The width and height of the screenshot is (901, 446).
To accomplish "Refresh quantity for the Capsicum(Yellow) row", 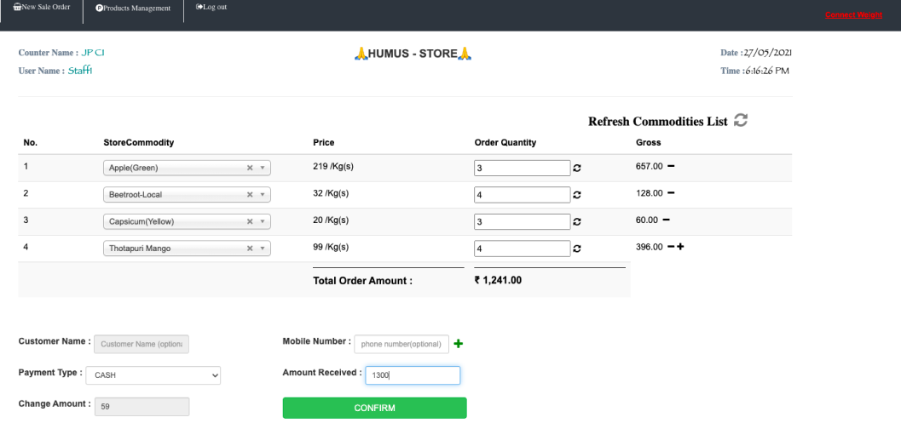I will (x=578, y=222).
